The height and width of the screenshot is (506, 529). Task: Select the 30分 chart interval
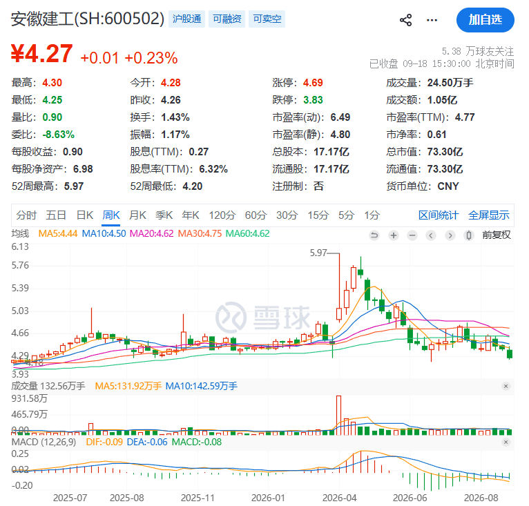coord(287,215)
